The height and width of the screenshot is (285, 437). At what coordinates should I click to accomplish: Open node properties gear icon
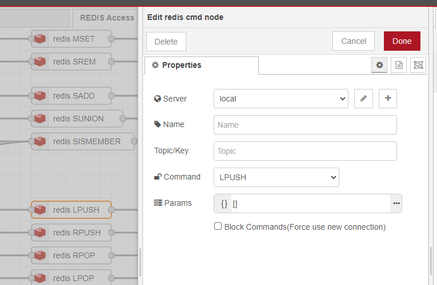379,65
